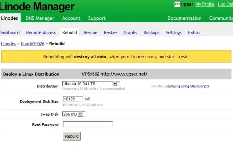Click the Rebuild button
233x148 pixels.
tap(72, 136)
